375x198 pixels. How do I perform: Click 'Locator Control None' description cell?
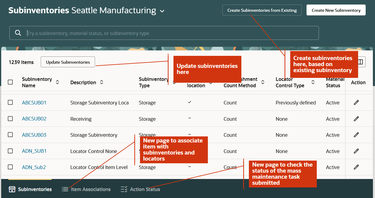(94, 151)
